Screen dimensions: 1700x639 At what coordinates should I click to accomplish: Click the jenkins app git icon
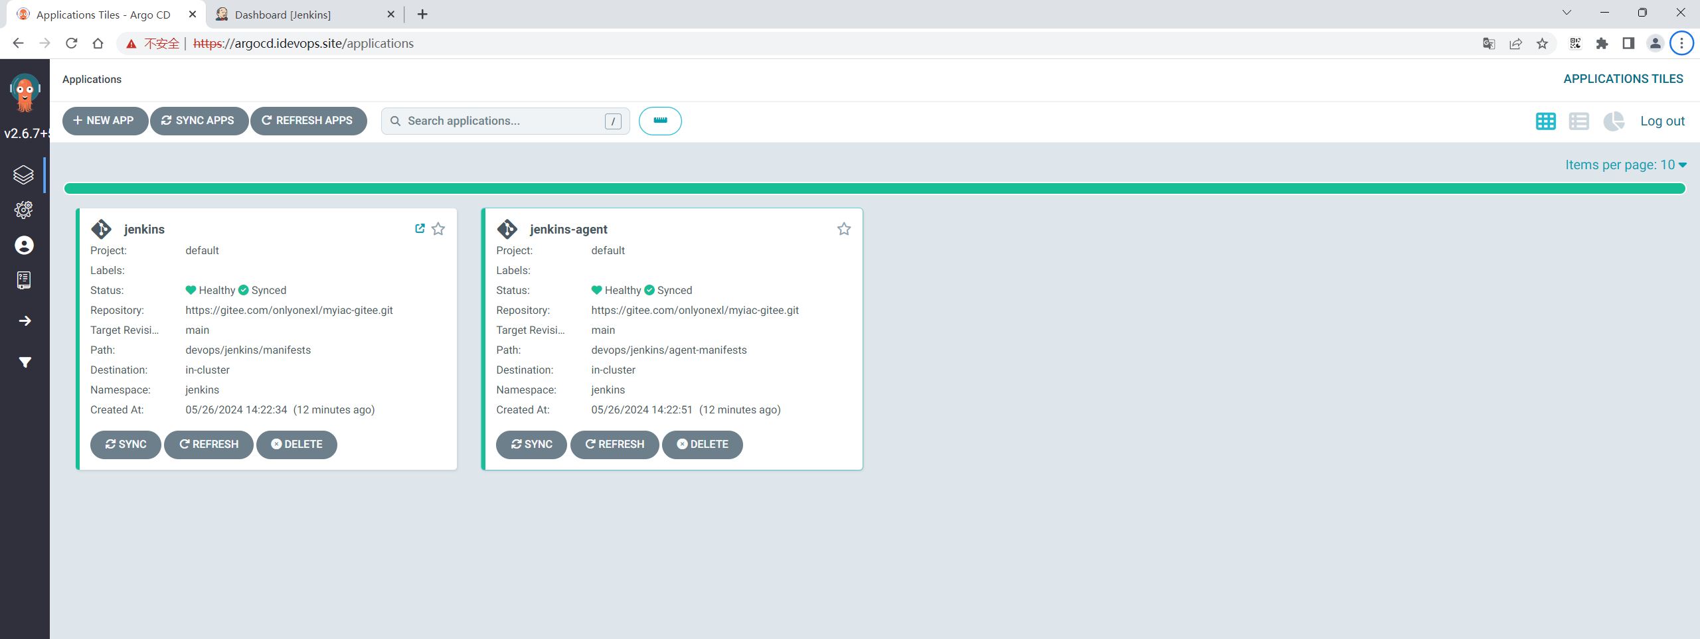pyautogui.click(x=102, y=229)
